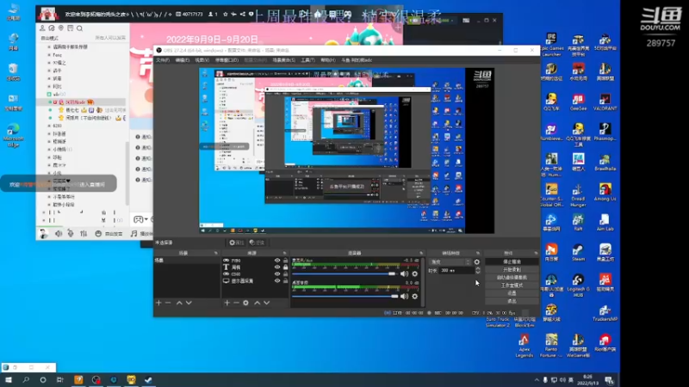The image size is (689, 387).
Task: Open Apex Legends desktop shortcut
Action: [524, 347]
